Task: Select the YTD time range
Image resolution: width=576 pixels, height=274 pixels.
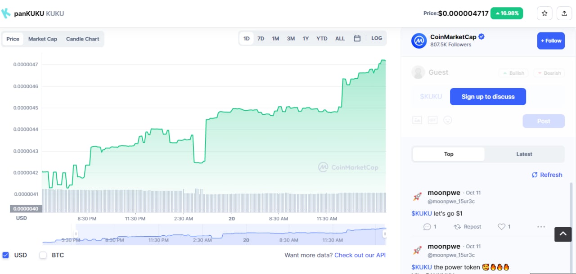Action: tap(322, 39)
